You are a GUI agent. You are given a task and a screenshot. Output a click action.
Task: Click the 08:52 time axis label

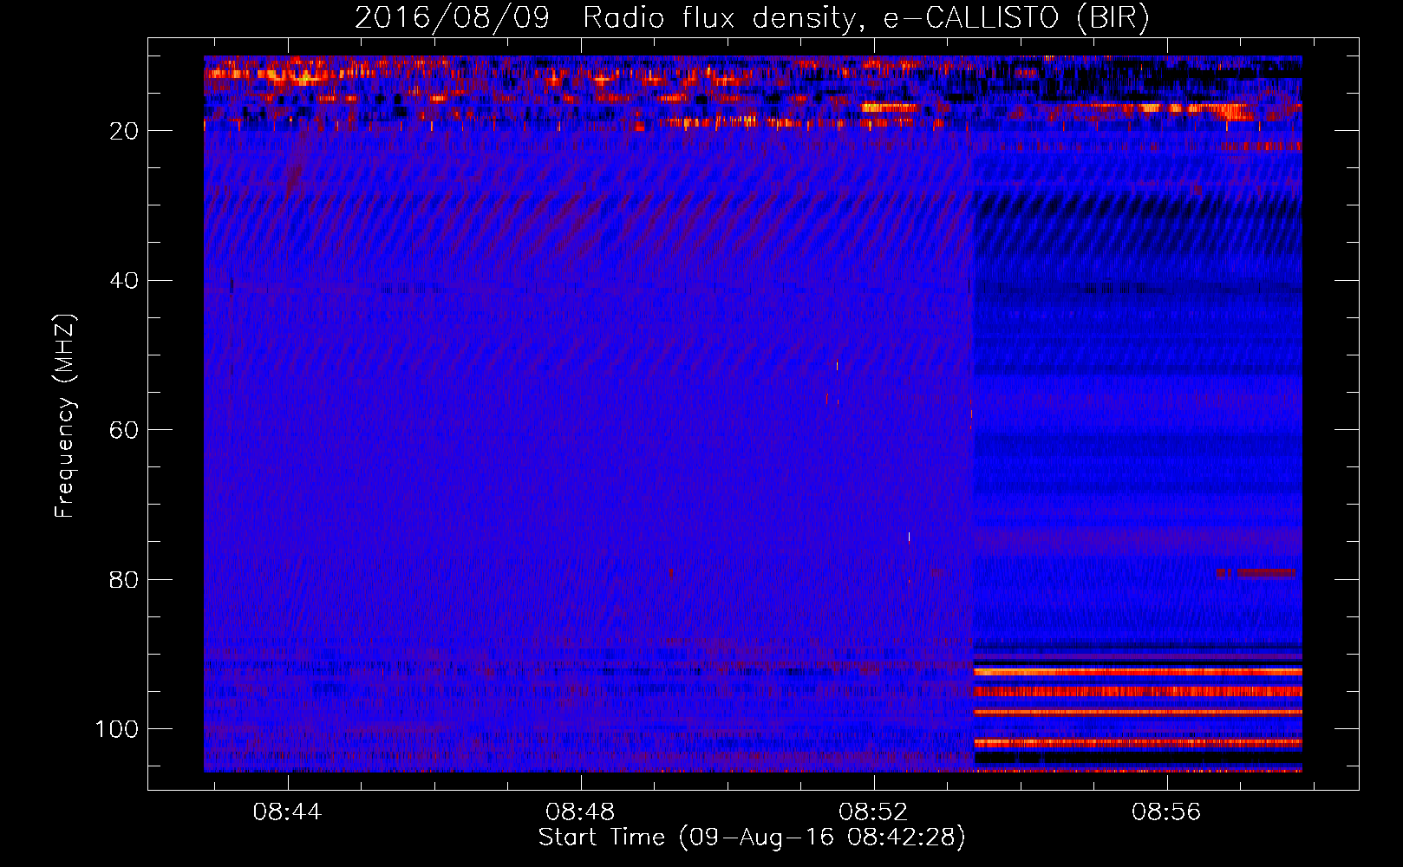[873, 812]
